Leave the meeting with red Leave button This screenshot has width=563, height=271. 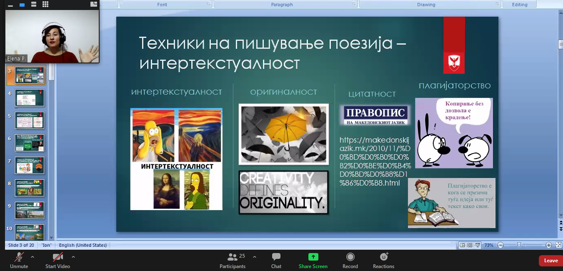point(550,261)
